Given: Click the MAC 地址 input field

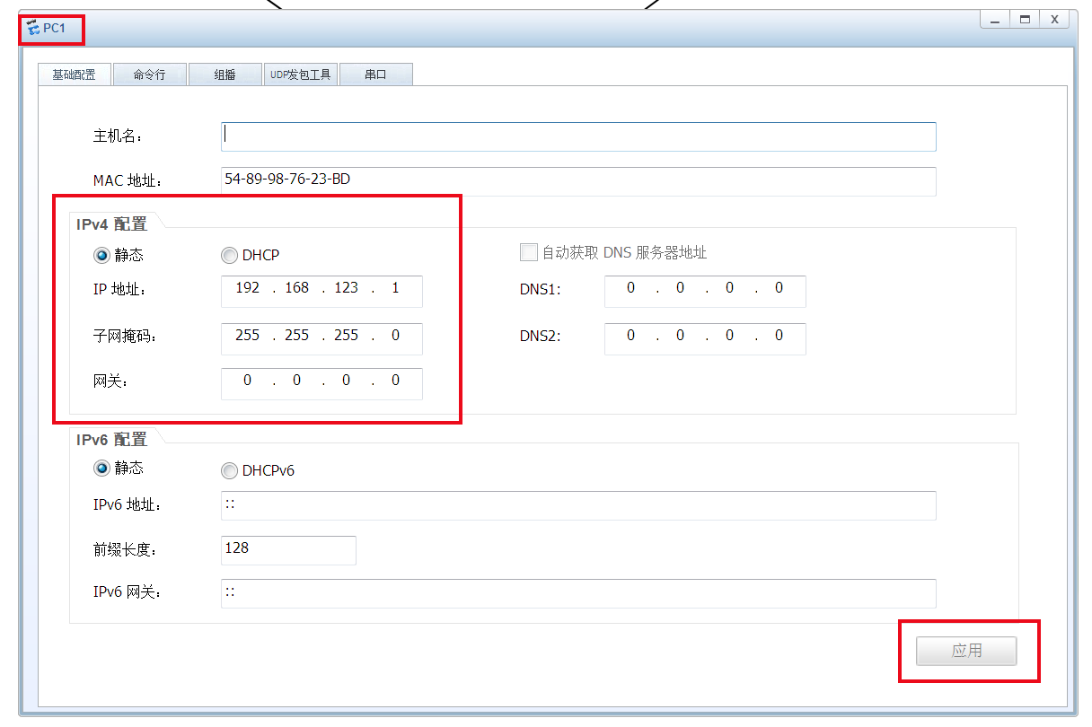Looking at the screenshot, I should click(578, 180).
